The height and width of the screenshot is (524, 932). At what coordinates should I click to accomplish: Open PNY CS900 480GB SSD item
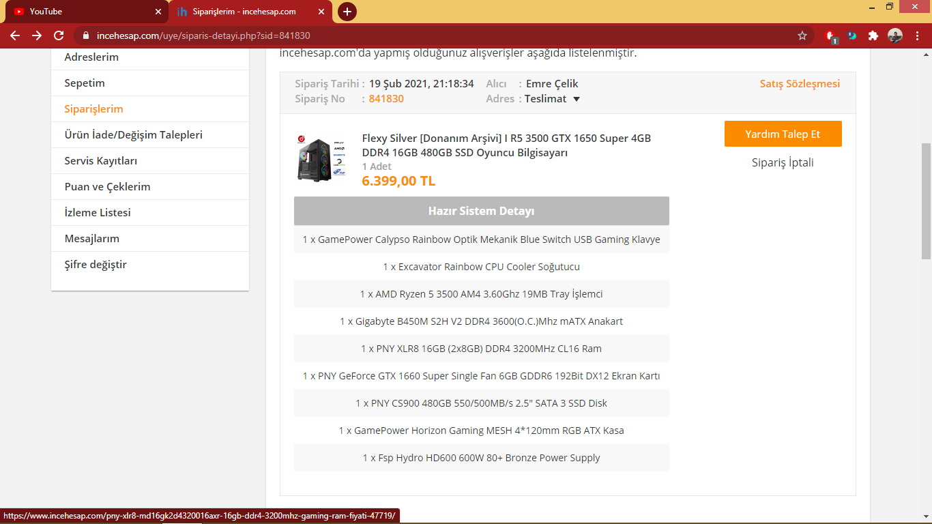481,403
